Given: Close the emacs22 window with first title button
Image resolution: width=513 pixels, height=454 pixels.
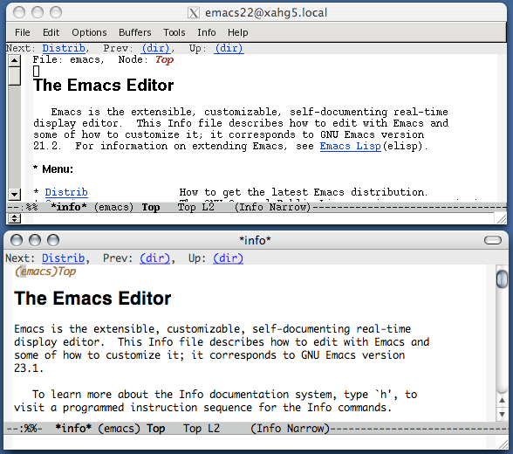Looking at the screenshot, I should tap(19, 12).
